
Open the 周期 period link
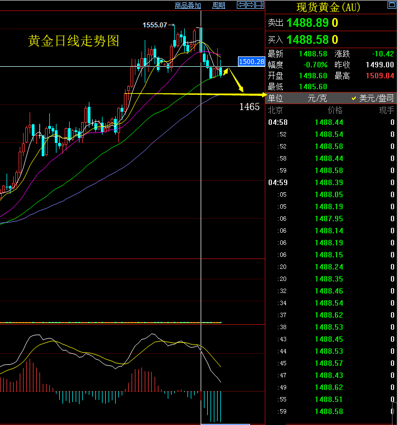point(219,5)
